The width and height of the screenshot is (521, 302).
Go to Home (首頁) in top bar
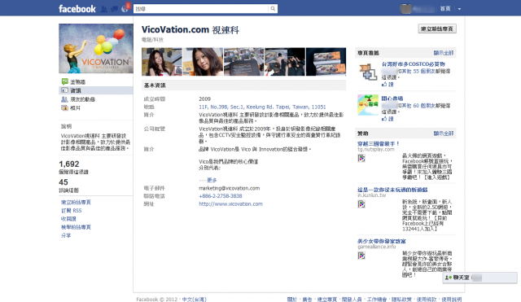(x=445, y=9)
